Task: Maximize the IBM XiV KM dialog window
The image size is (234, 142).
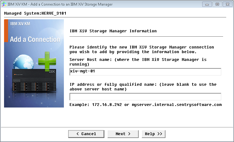Action: (x=217, y=4)
